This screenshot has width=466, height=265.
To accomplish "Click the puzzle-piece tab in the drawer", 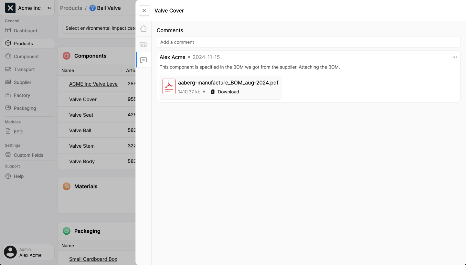I will (x=143, y=28).
